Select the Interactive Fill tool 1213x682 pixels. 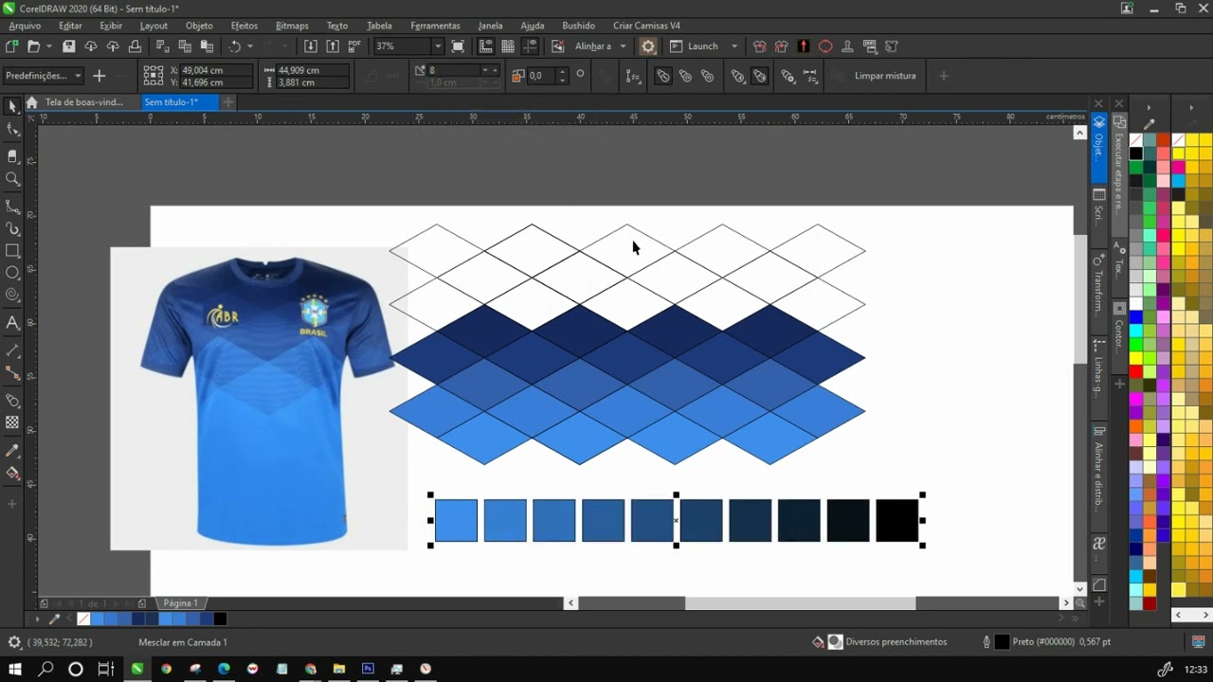tap(12, 473)
